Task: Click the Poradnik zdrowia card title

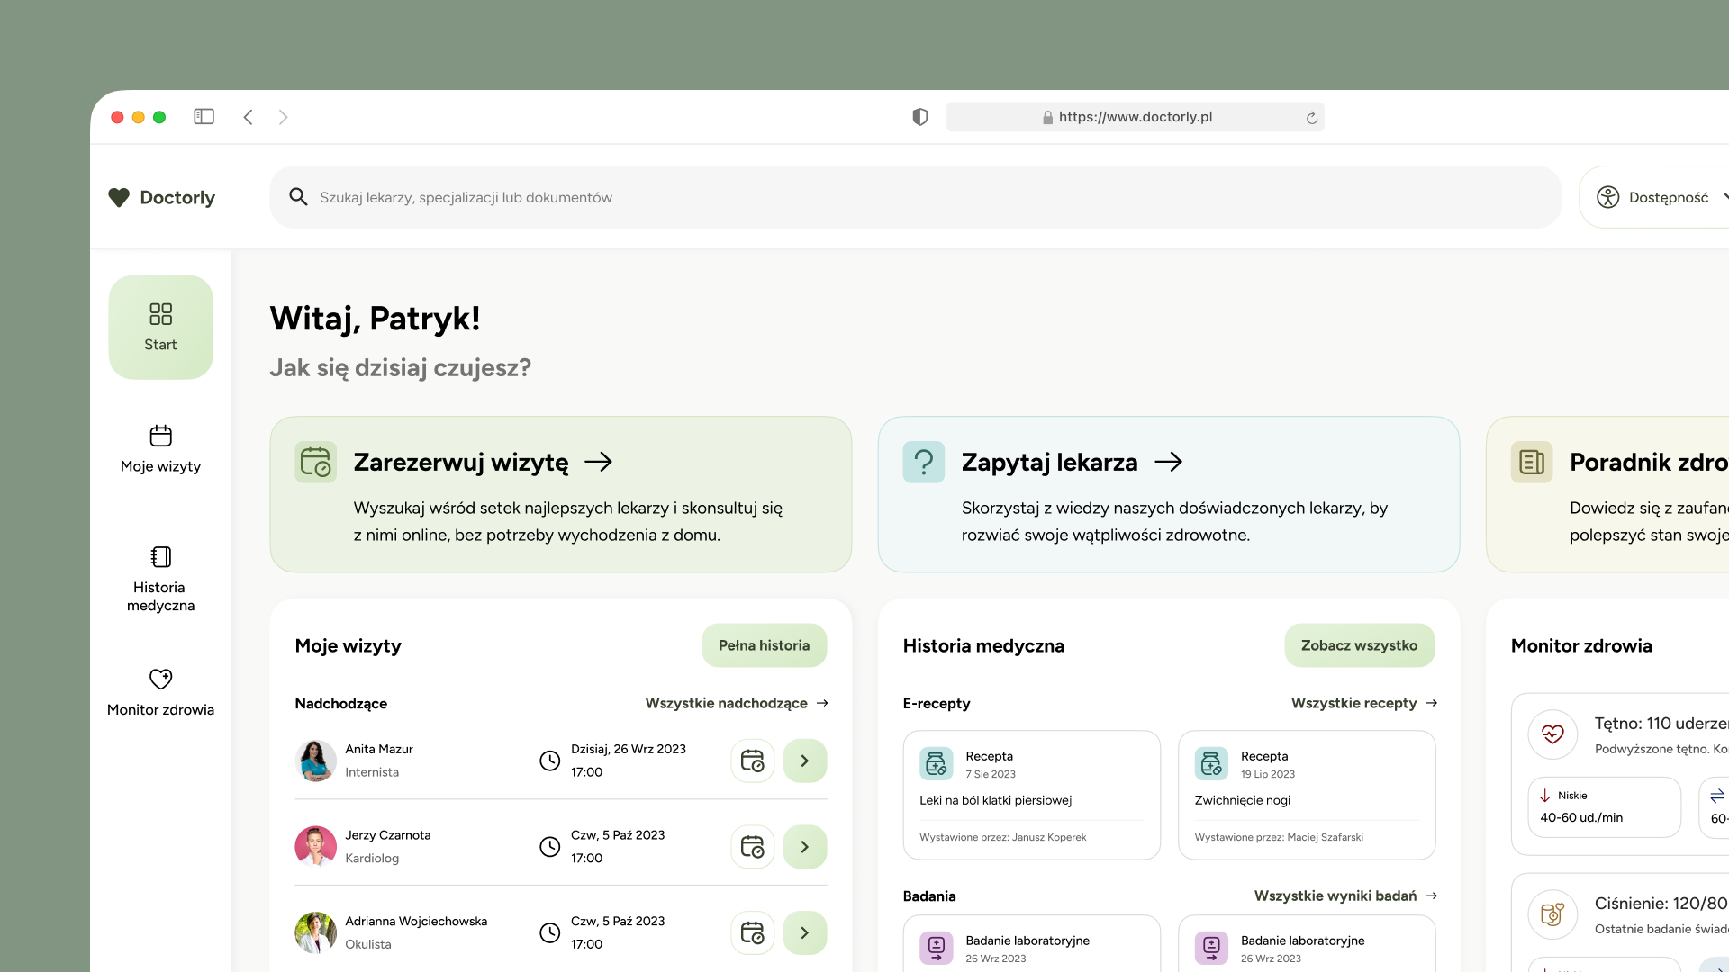Action: click(1649, 462)
